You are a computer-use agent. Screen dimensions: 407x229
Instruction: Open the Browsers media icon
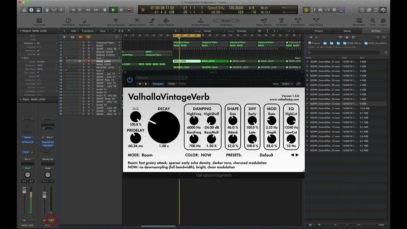click(x=383, y=10)
